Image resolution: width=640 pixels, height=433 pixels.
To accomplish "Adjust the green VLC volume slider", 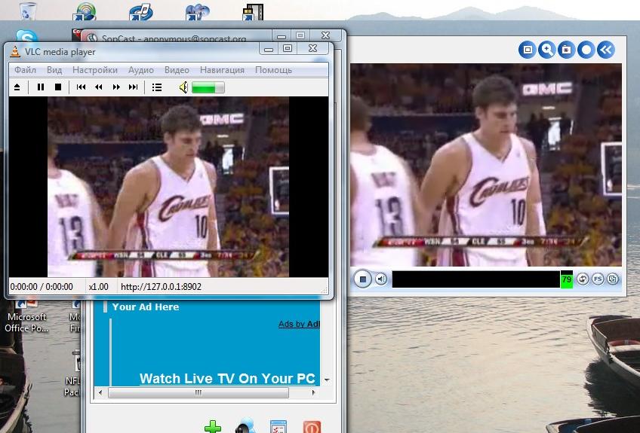I will (208, 87).
